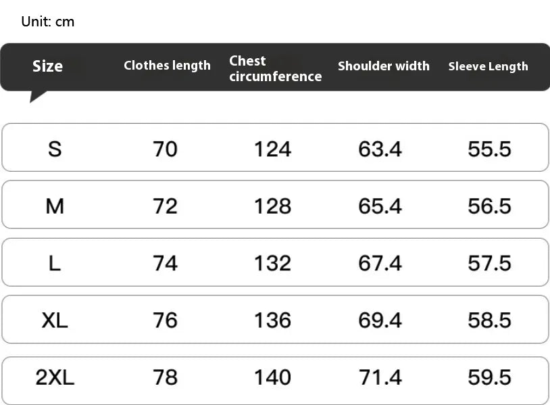Select the Sleeve Length header
The image size is (550, 405).
[488, 66]
